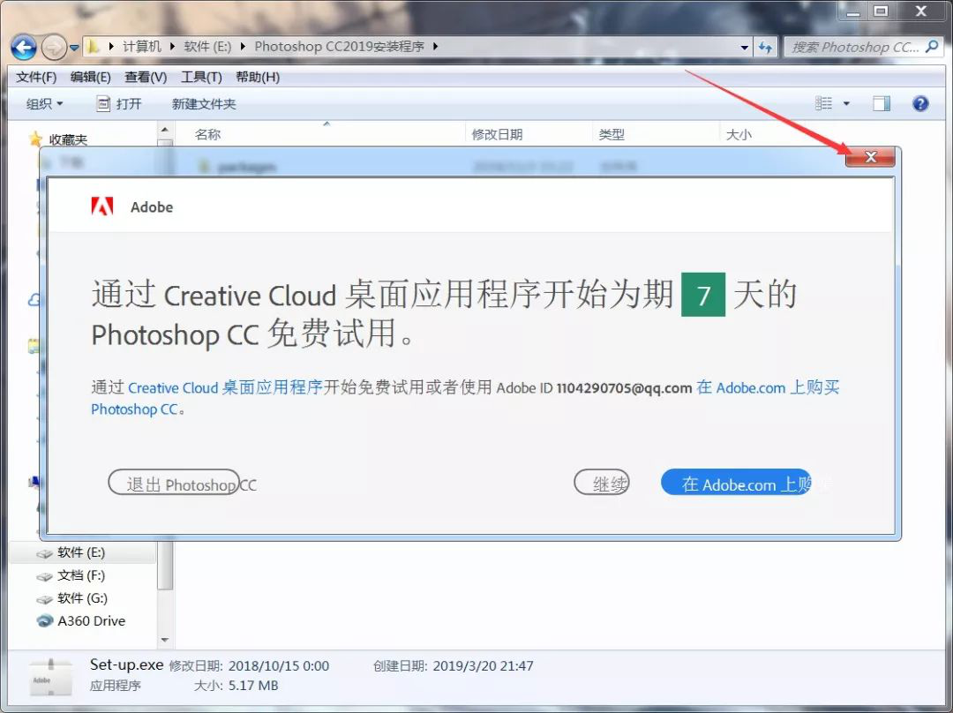Click 新建文件夹 in the toolbar

click(204, 104)
